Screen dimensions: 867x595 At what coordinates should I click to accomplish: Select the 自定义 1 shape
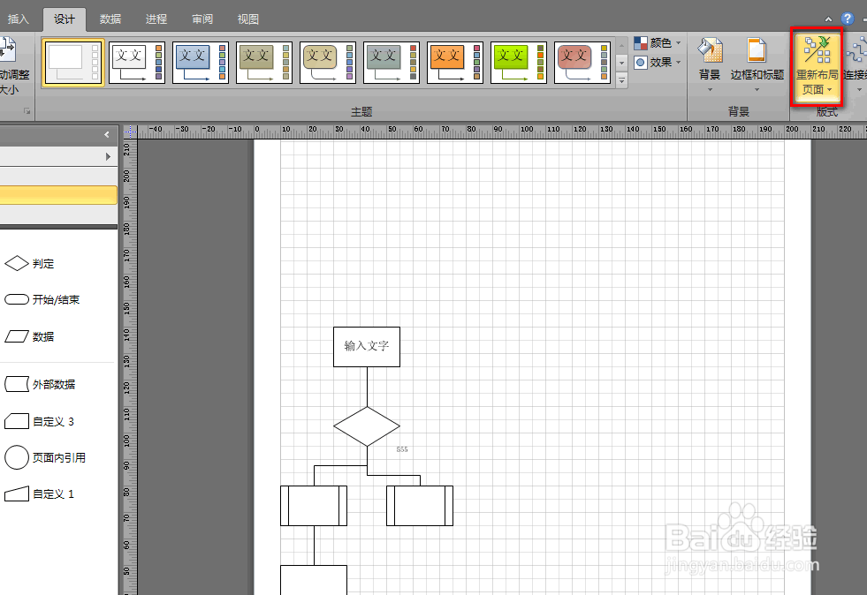point(39,493)
